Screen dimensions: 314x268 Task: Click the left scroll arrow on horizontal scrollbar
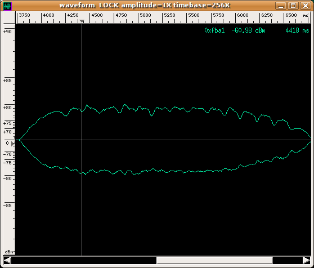tap(7, 260)
